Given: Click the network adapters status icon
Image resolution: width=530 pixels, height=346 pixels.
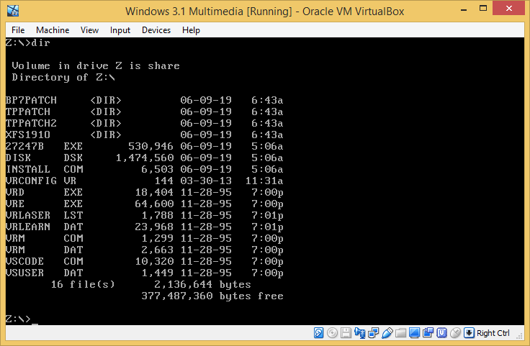Looking at the screenshot, I should (373, 333).
